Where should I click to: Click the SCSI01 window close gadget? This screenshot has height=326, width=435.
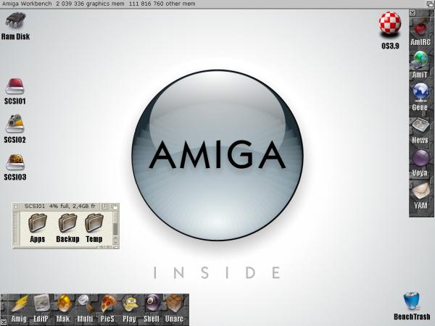pos(16,206)
